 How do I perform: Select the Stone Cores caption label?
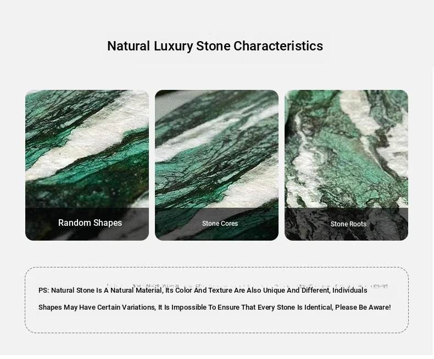220,224
